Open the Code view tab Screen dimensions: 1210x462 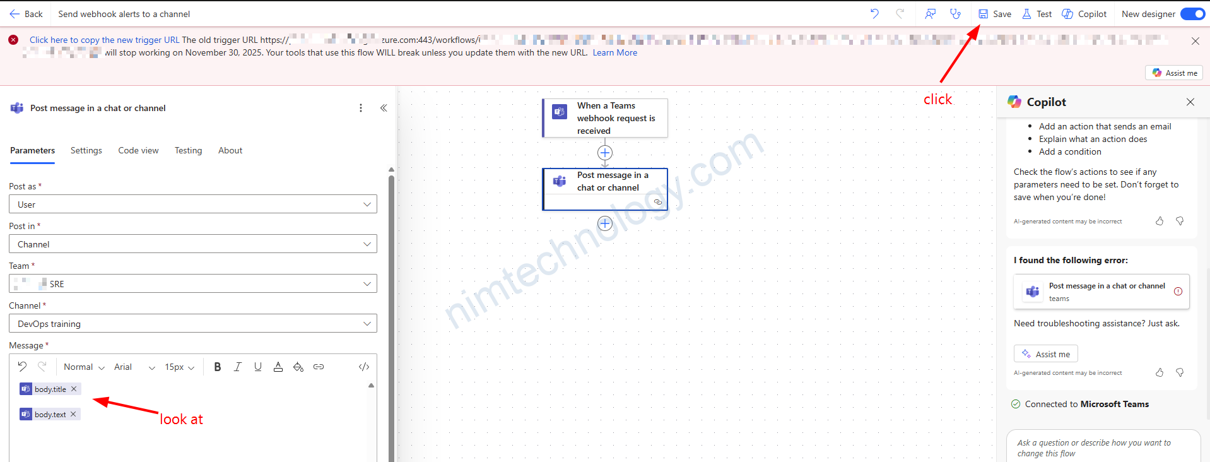point(138,150)
